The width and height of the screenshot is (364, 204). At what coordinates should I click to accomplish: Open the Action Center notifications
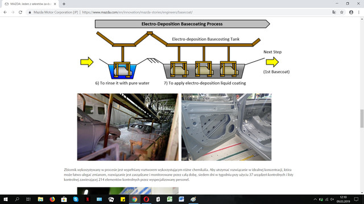click(357, 199)
